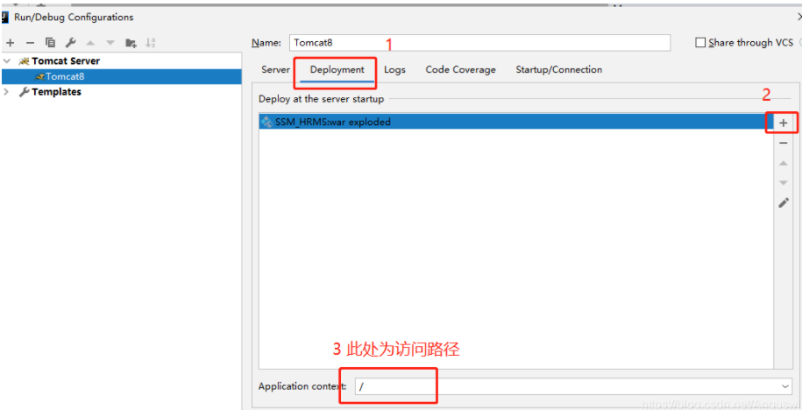The width and height of the screenshot is (802, 410).
Task: Move configuration down in the left toolbar
Action: (110, 43)
